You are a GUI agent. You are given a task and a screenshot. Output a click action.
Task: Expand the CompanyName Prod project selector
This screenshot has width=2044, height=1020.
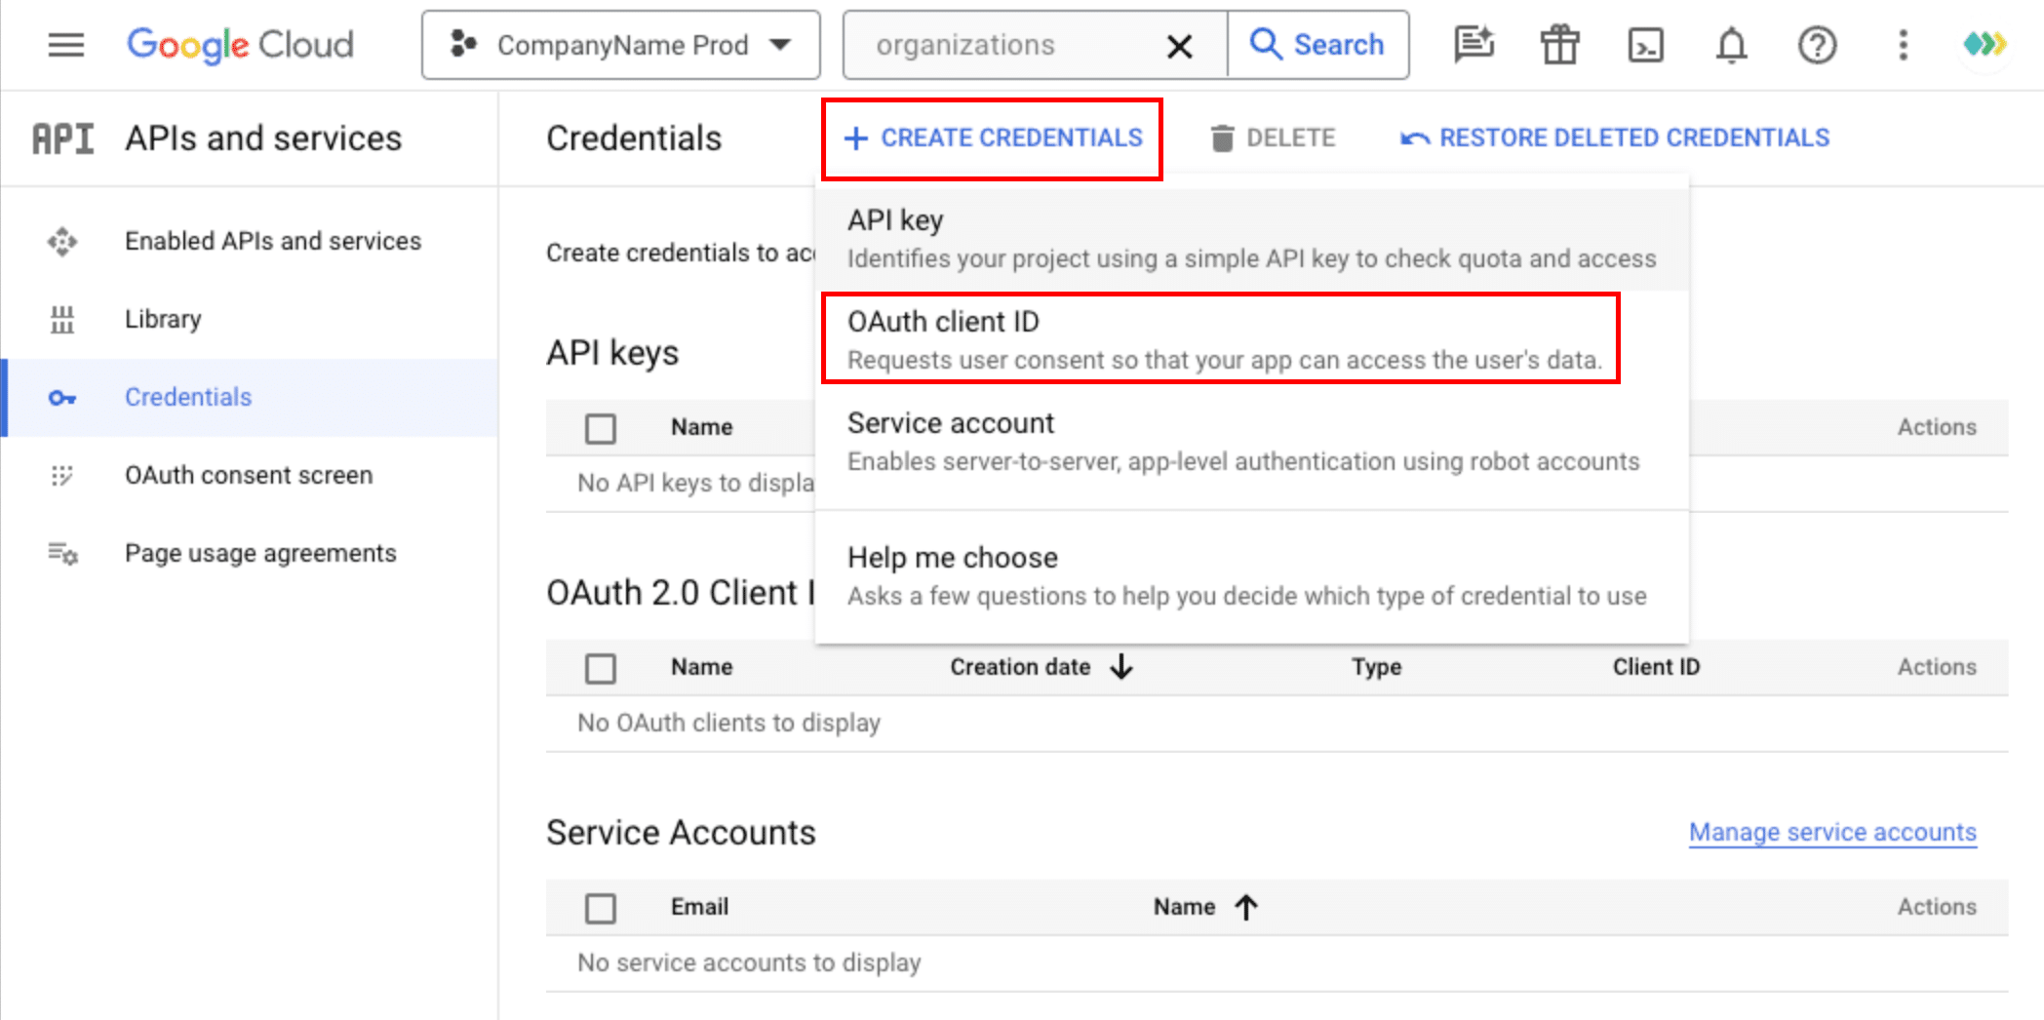pyautogui.click(x=620, y=45)
